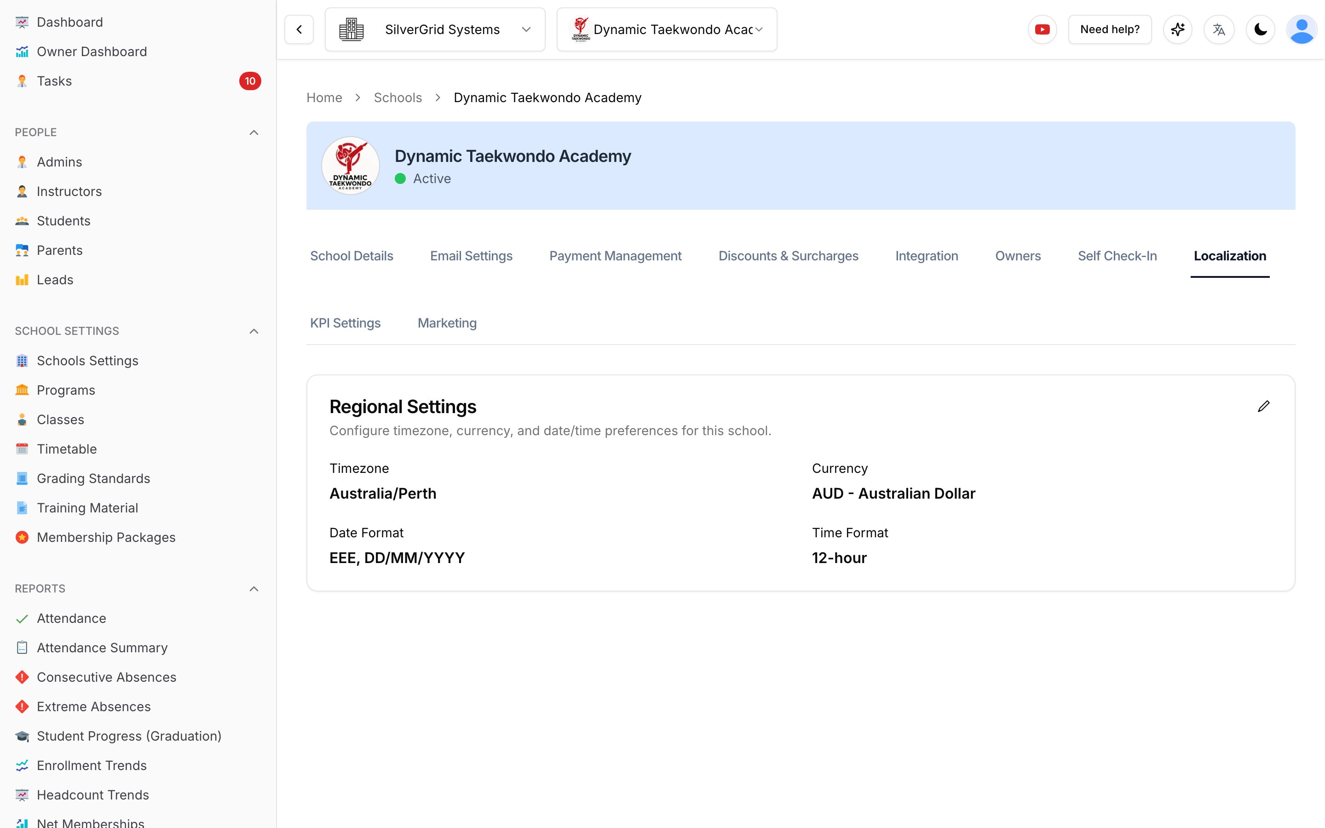This screenshot has width=1325, height=828.
Task: Open Owner Dashboard from sidebar
Action: 92,52
